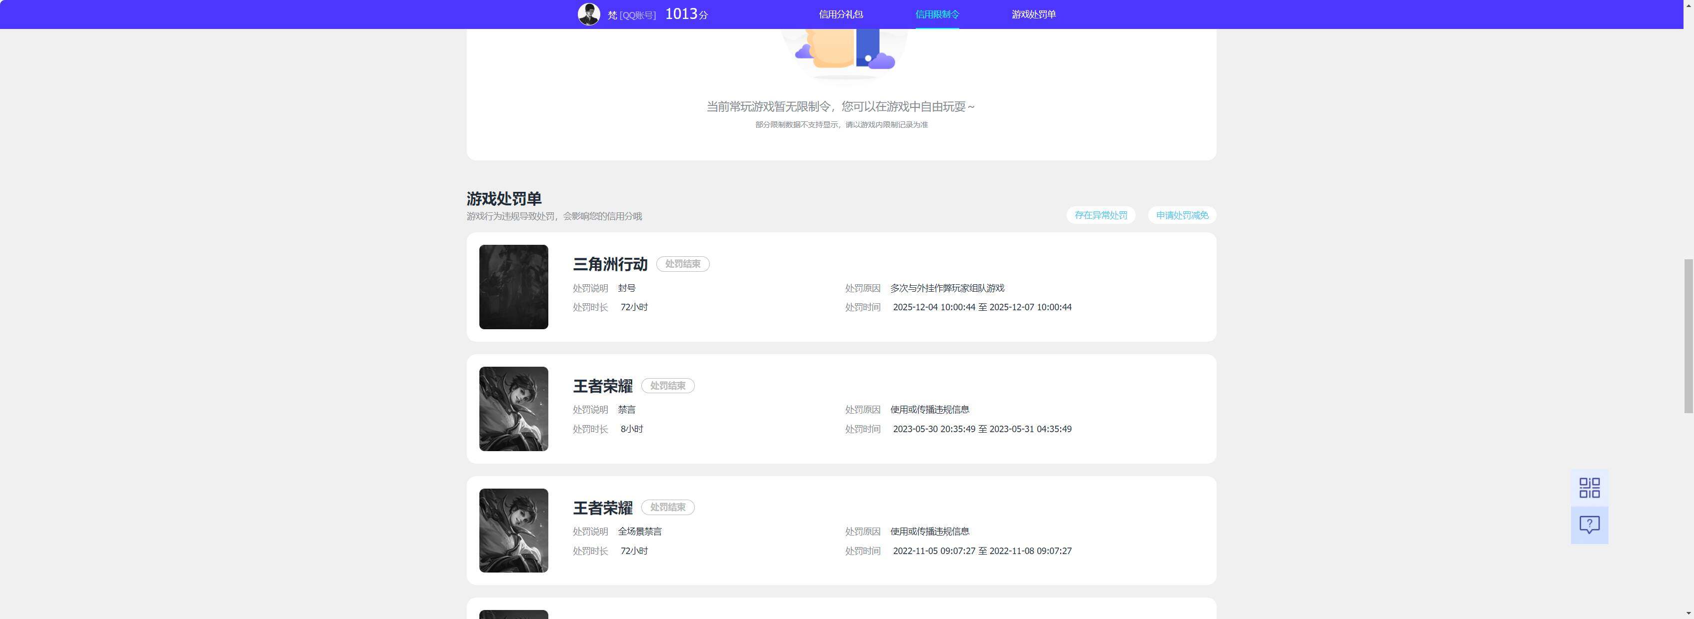Click the time range 2023-05-30 20:35:49 至 2023-05-31
1694x619 pixels.
pos(983,429)
